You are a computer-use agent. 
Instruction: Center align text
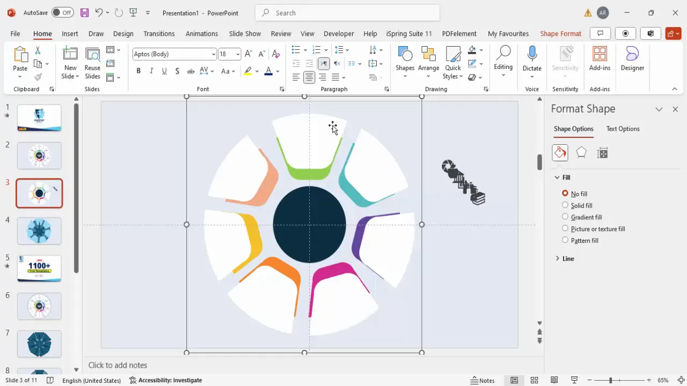(309, 77)
